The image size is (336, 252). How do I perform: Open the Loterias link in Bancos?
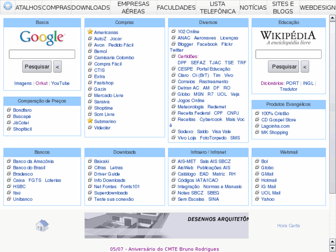(53, 180)
